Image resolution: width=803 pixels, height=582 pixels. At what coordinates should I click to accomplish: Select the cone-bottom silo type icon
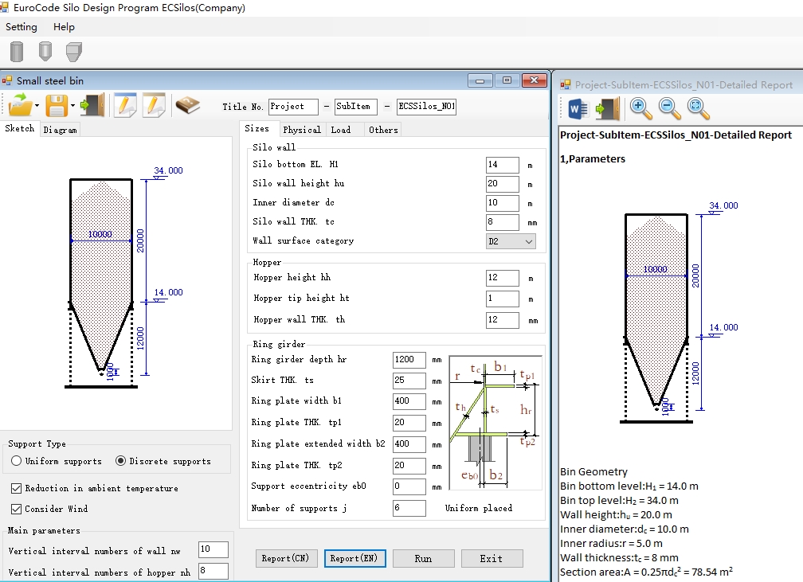pyautogui.click(x=45, y=51)
